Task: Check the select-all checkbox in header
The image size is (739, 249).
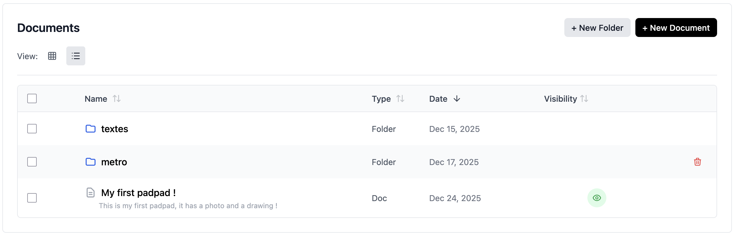Action: [32, 98]
